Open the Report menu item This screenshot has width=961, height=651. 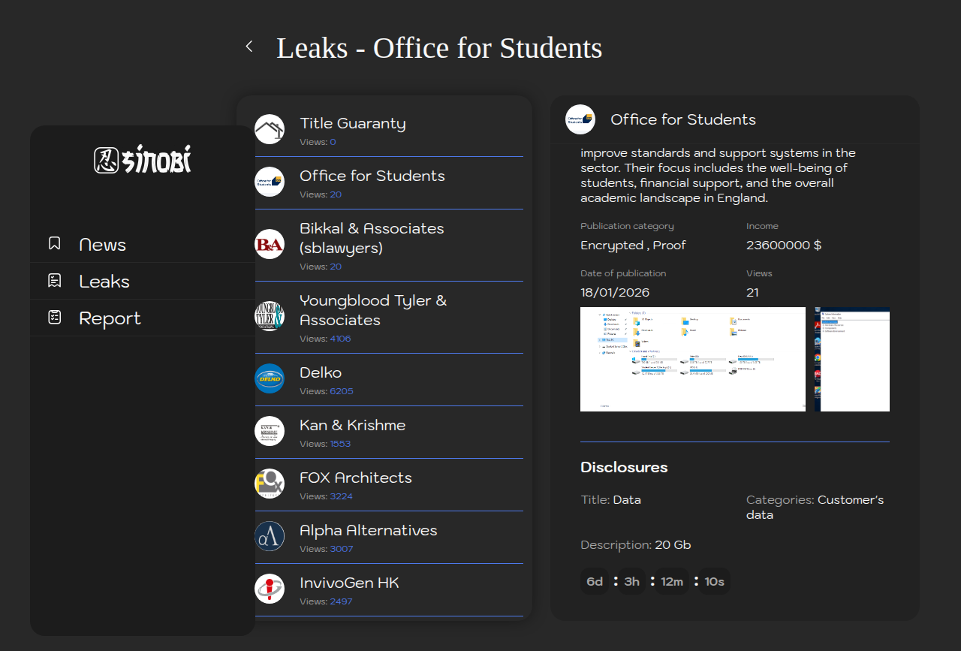pyautogui.click(x=110, y=318)
